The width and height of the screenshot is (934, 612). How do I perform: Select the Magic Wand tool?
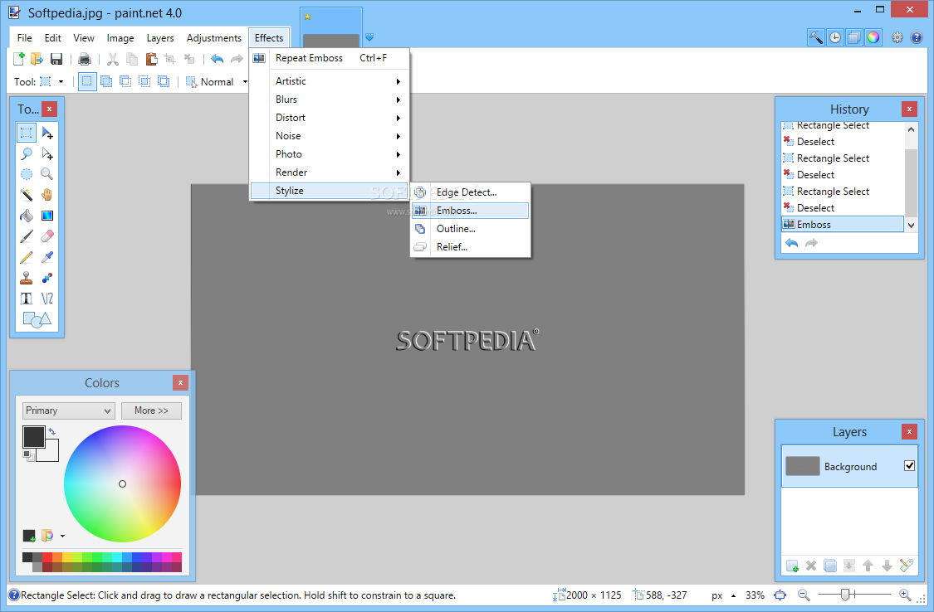[27, 195]
